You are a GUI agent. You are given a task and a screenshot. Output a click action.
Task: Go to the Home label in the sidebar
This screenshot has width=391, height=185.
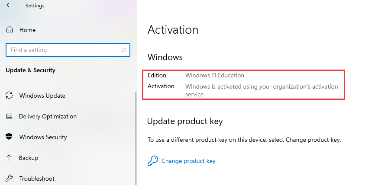point(27,30)
